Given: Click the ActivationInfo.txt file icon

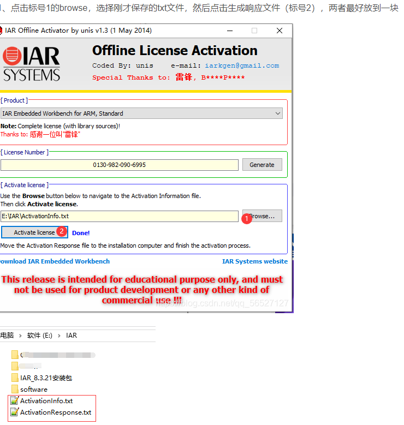Looking at the screenshot, I should [14, 400].
